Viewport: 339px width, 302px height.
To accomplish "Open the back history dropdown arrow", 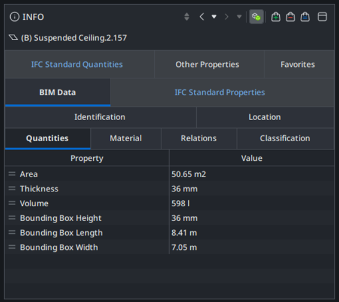I will click(x=214, y=17).
